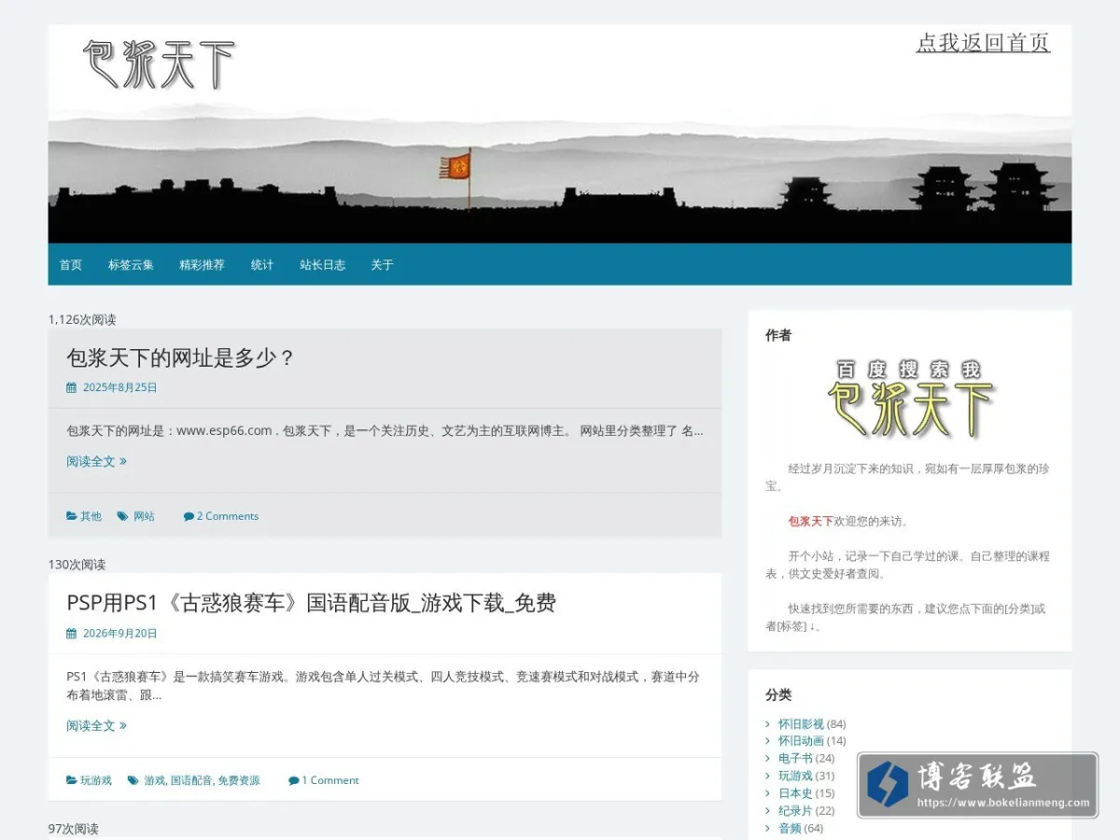The width and height of the screenshot is (1120, 840).
Task: Open the 2 Comments link
Action: 228,516
